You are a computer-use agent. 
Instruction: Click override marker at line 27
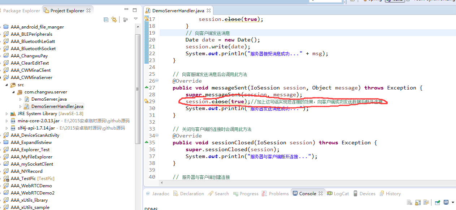(x=146, y=88)
